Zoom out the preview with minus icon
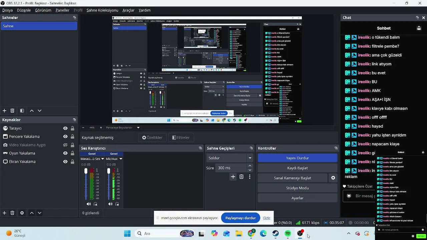 [x=83, y=128]
